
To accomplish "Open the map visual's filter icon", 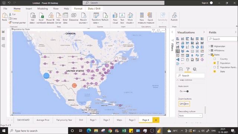I will pos(154,31).
